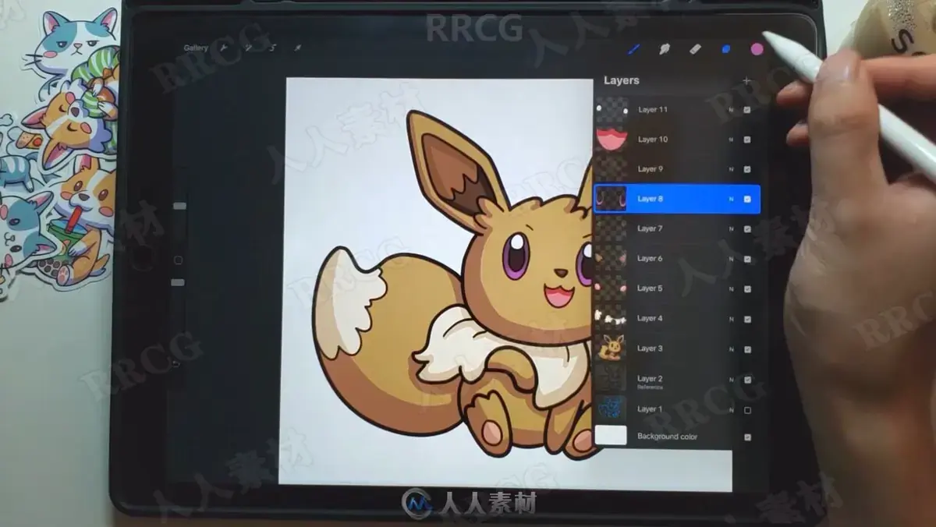Tap the square modify button in sidebar
This screenshot has height=527, width=936.
tap(178, 260)
